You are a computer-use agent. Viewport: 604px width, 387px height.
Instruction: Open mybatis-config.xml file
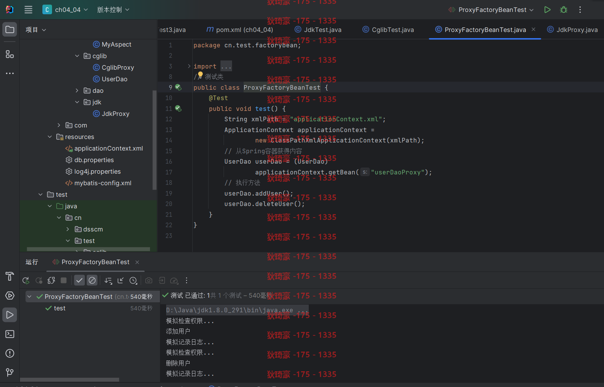(98, 183)
